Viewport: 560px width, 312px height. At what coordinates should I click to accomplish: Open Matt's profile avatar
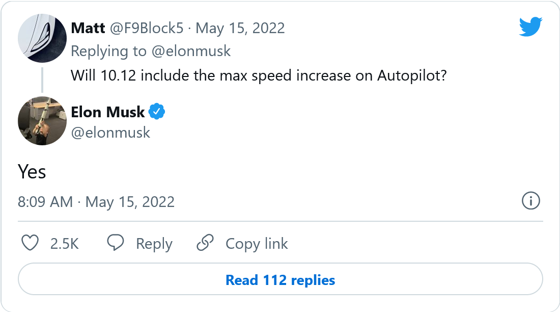click(42, 38)
